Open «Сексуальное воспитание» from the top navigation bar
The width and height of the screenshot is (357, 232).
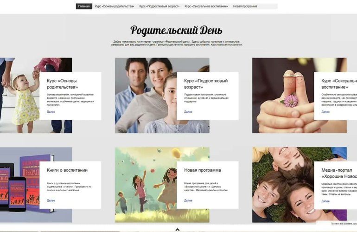[x=206, y=6]
